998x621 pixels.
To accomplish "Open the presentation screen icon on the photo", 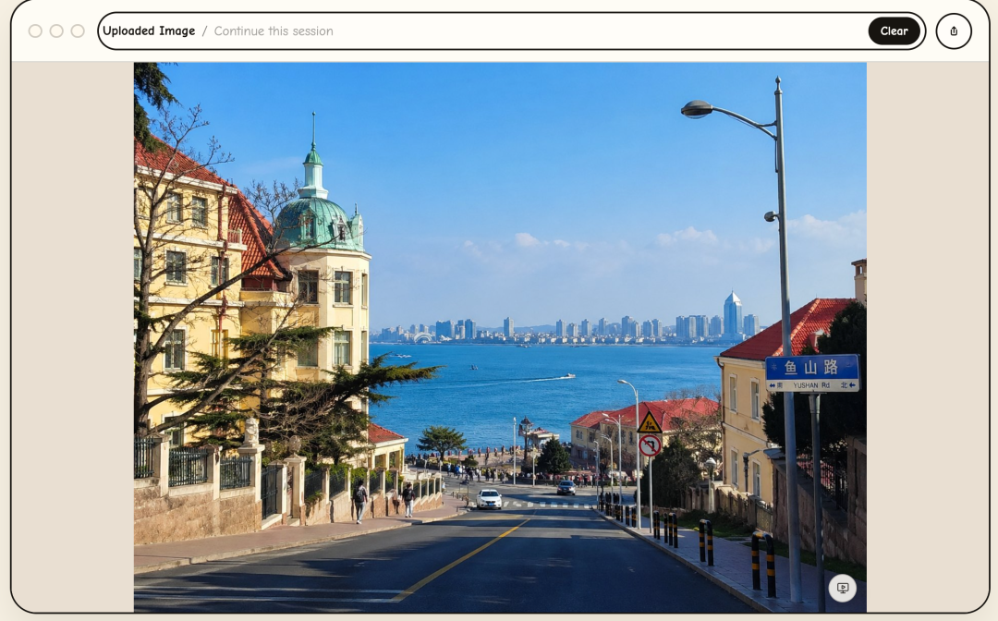I will [842, 588].
